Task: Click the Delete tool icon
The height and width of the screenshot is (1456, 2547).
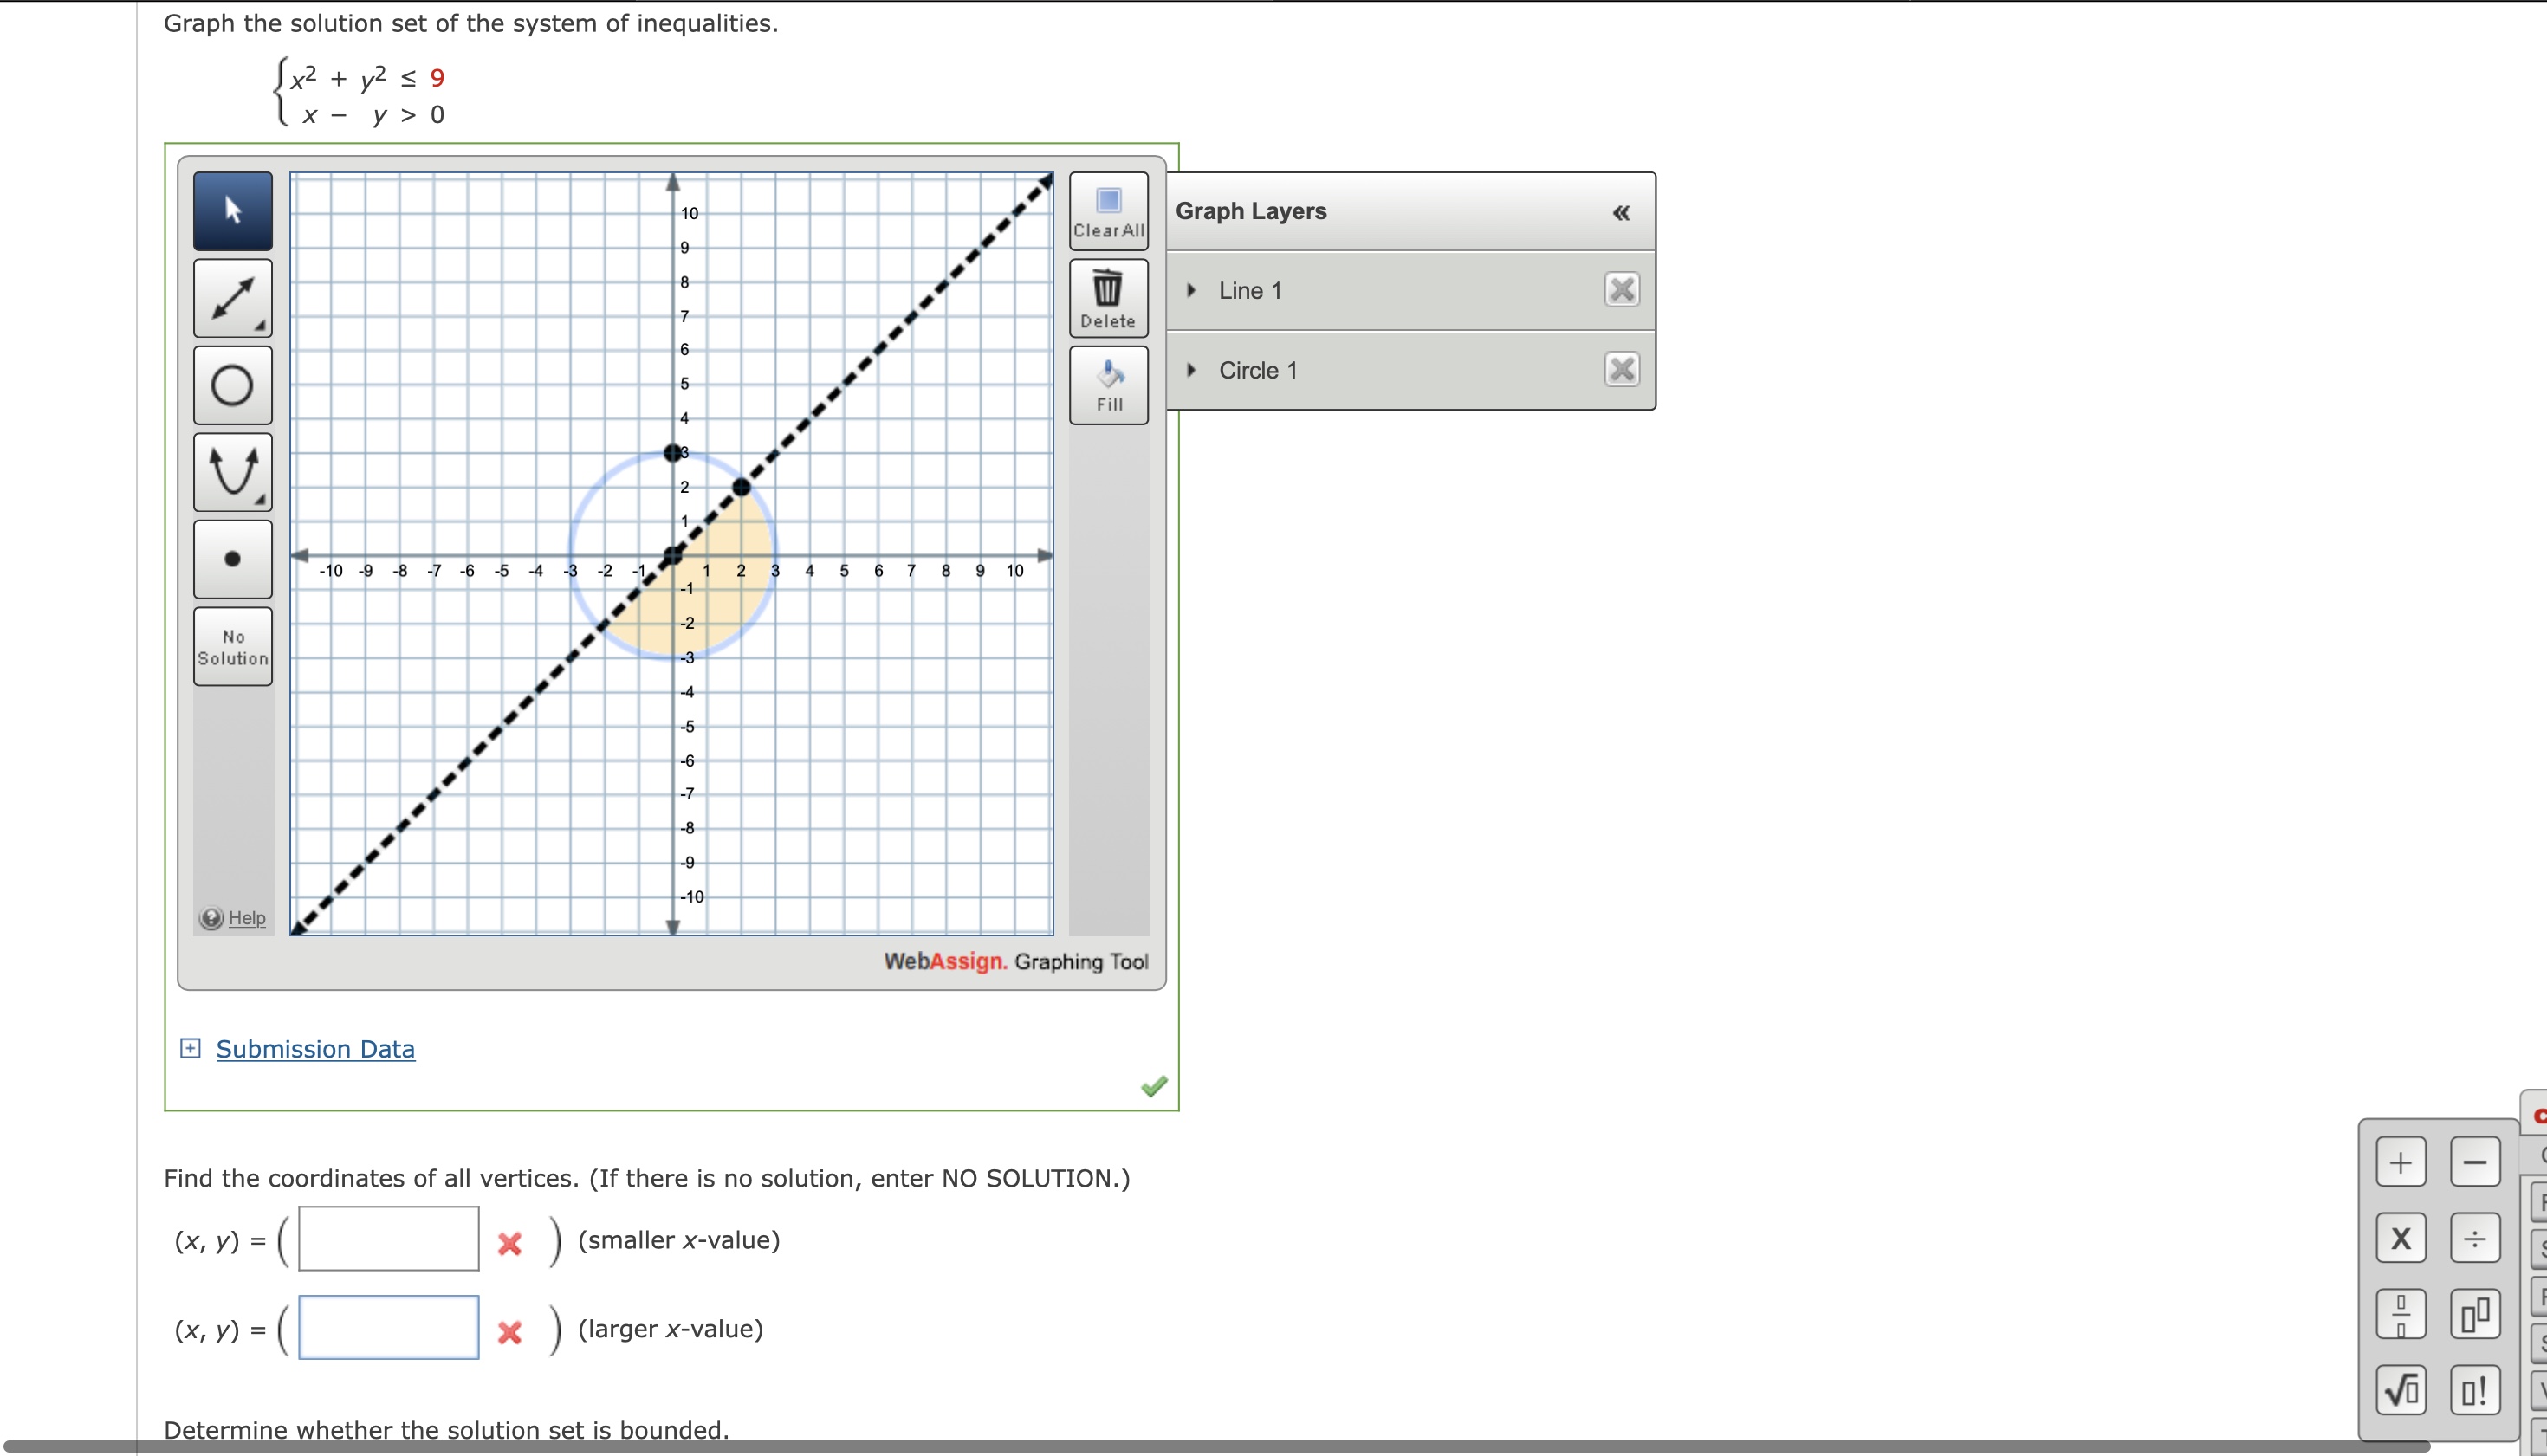Action: (x=1108, y=297)
